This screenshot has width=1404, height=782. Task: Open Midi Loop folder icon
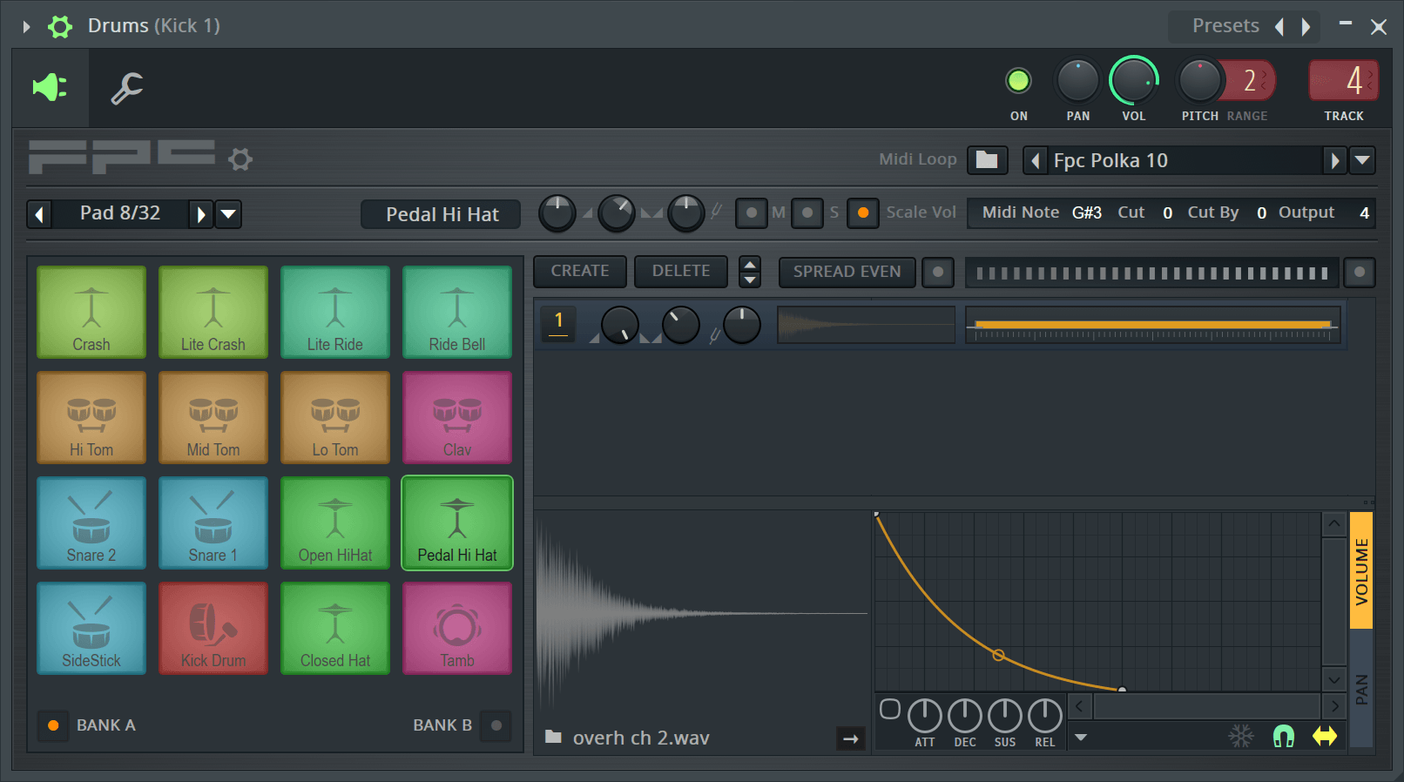tap(987, 160)
